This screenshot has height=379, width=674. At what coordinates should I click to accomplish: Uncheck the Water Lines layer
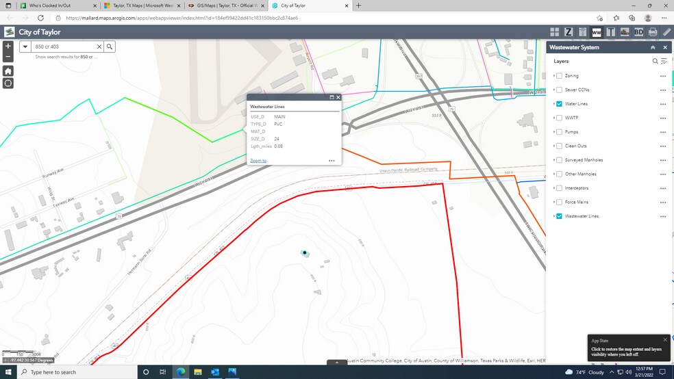[x=560, y=104]
